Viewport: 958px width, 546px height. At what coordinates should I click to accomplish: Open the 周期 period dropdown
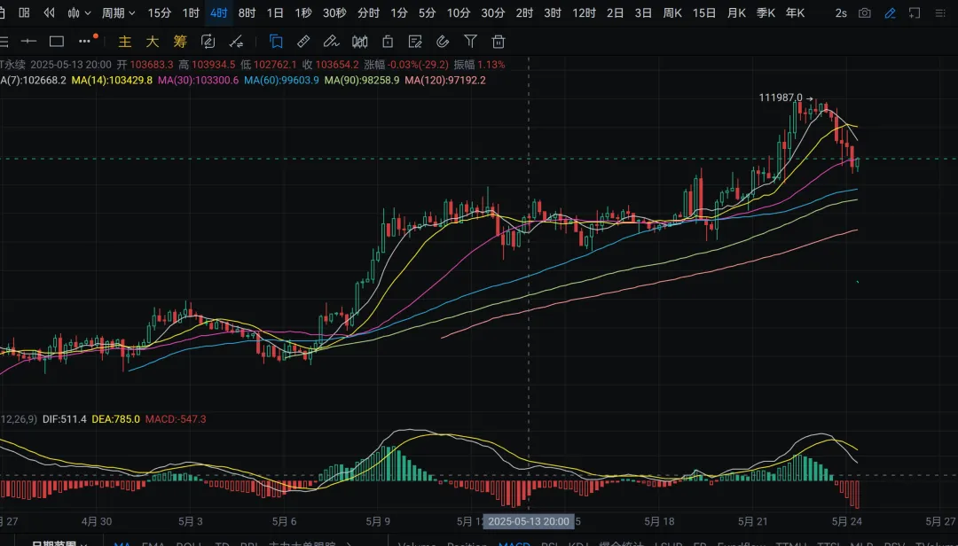118,13
